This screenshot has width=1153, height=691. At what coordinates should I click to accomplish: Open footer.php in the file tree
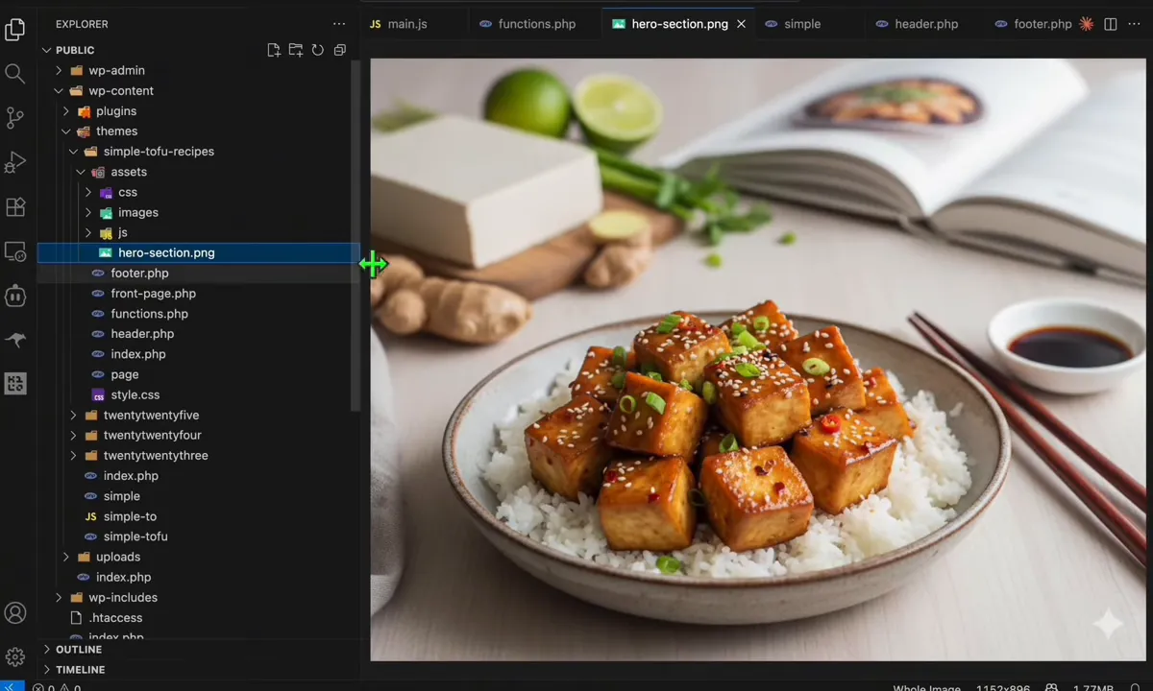[199, 273]
